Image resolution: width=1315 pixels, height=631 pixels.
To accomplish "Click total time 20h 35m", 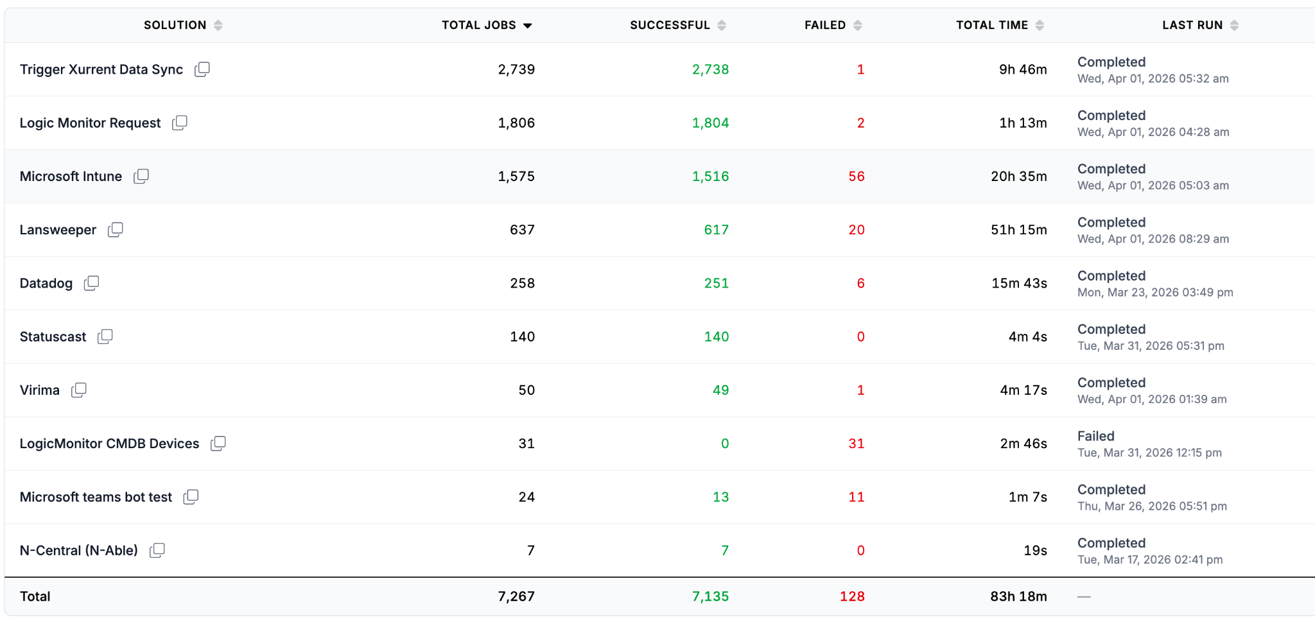I will (x=1019, y=176).
